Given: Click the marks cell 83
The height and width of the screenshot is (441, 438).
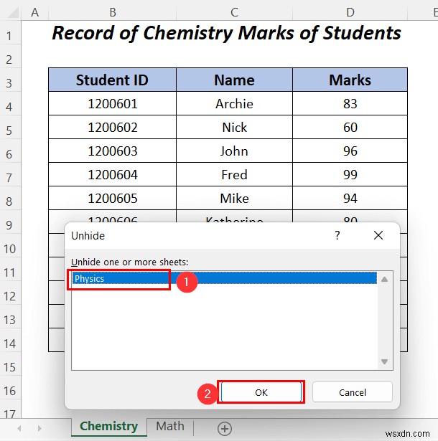Looking at the screenshot, I should coord(350,103).
